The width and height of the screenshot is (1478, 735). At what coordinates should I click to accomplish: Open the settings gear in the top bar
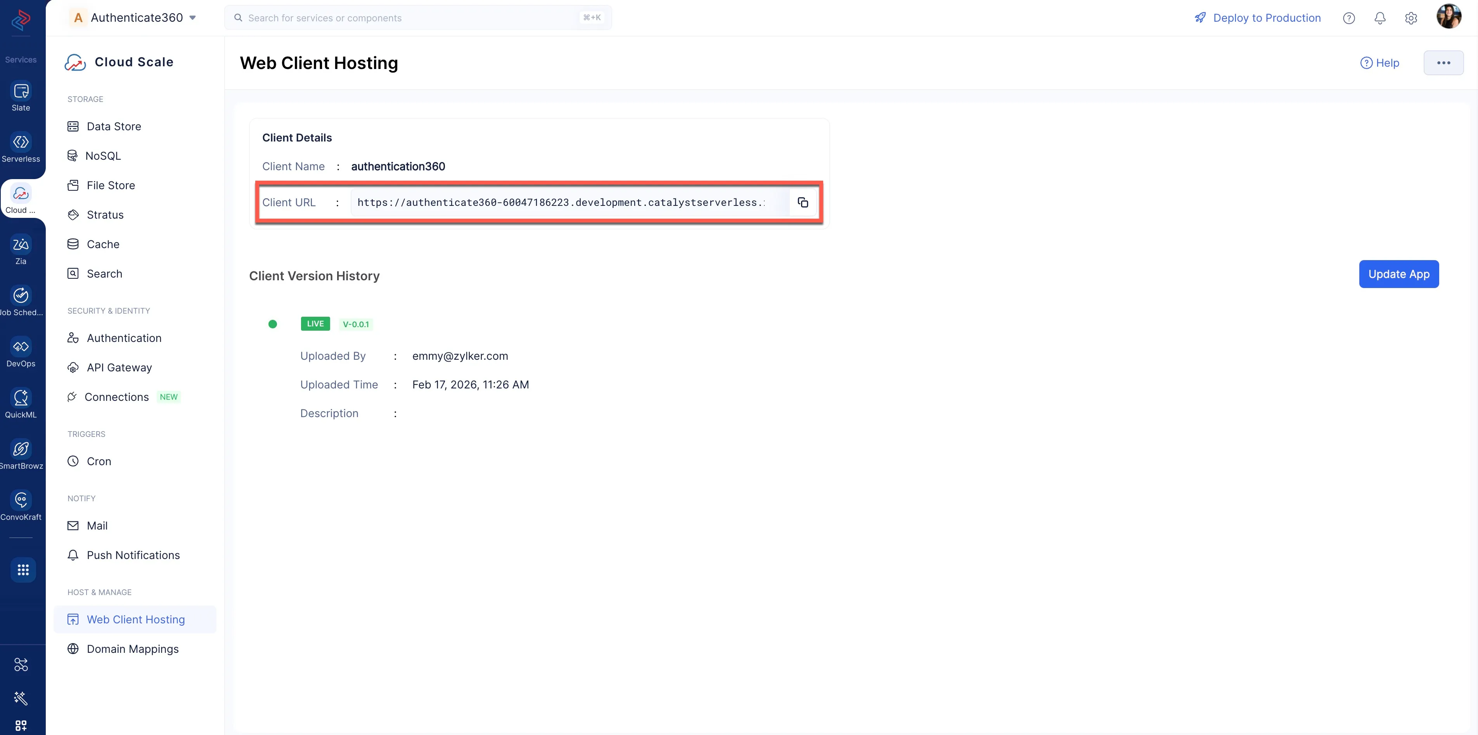tap(1411, 18)
